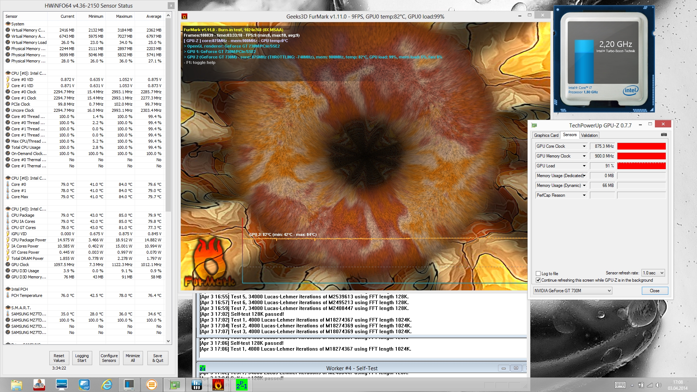Click the Reset Values button

click(59, 358)
